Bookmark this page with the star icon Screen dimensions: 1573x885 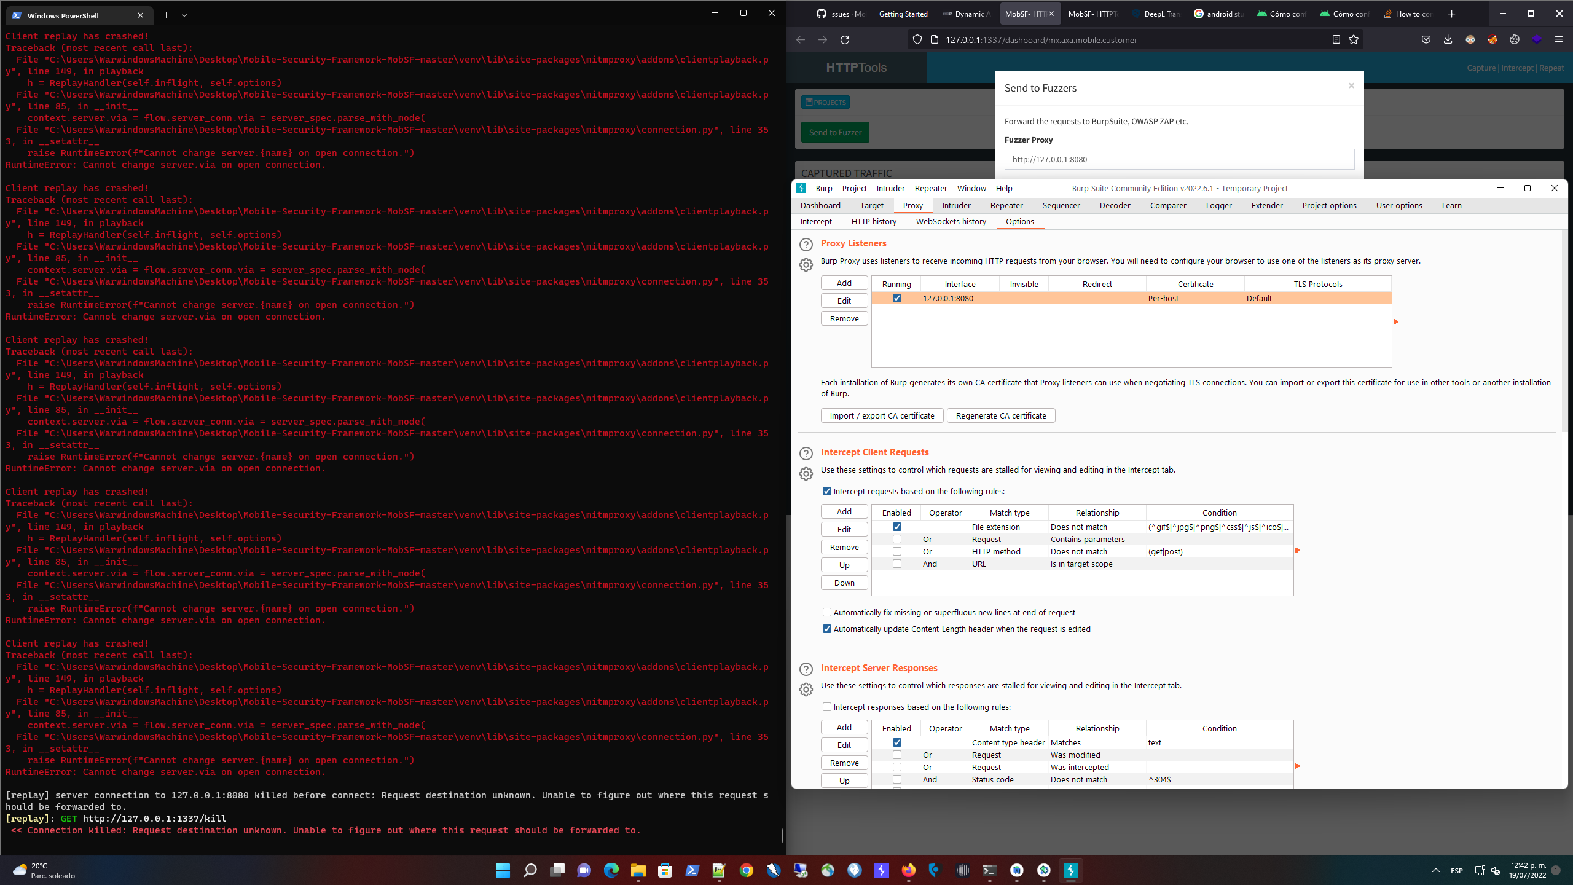[1354, 39]
